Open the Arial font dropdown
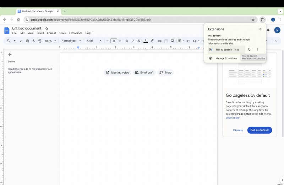 pyautogui.click(x=94, y=41)
